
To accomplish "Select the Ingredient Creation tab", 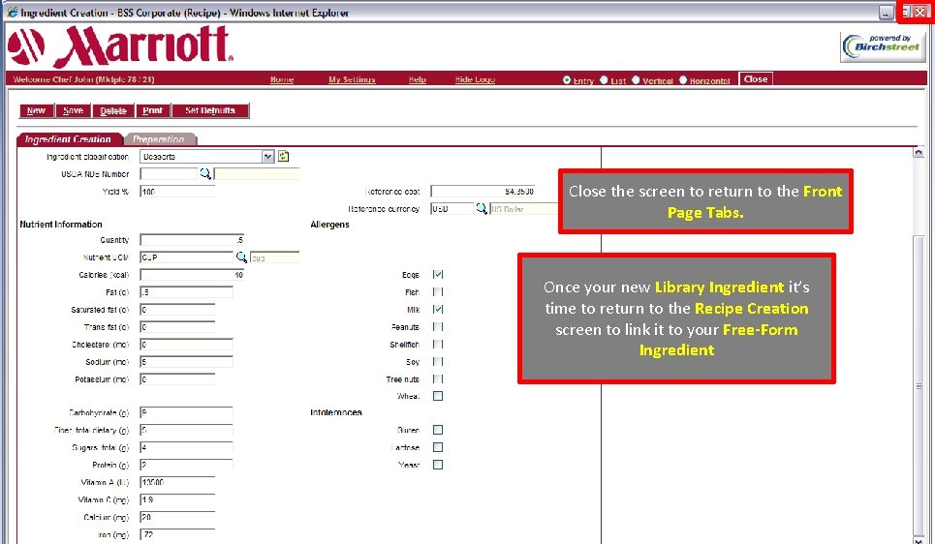I will click(69, 138).
